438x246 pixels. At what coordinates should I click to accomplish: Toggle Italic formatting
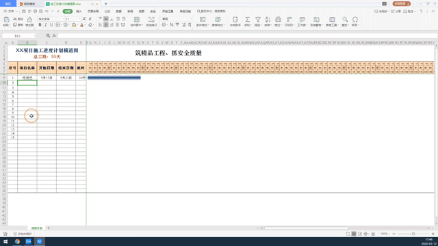point(46,25)
